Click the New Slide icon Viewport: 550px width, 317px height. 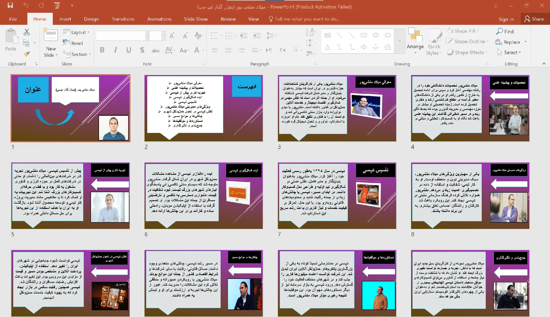click(51, 36)
